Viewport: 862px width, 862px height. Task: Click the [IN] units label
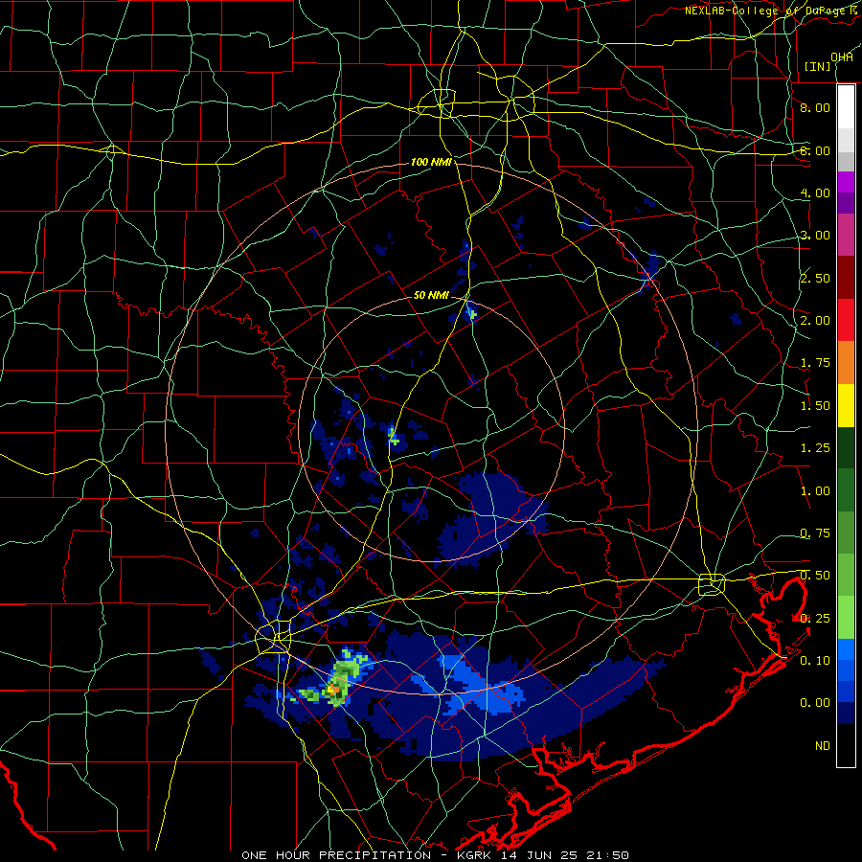pyautogui.click(x=818, y=66)
